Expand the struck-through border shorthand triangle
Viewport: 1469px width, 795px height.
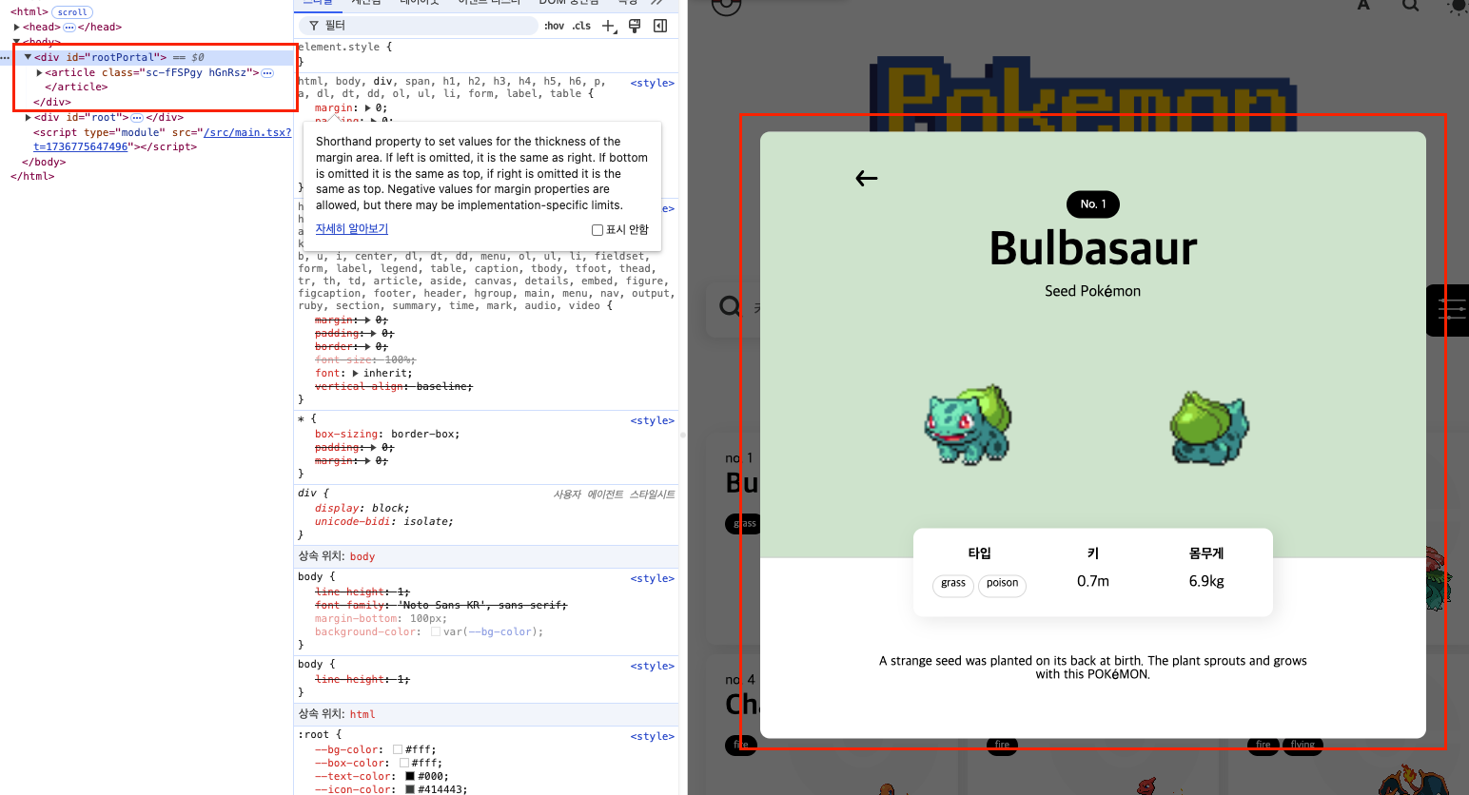[x=369, y=347]
